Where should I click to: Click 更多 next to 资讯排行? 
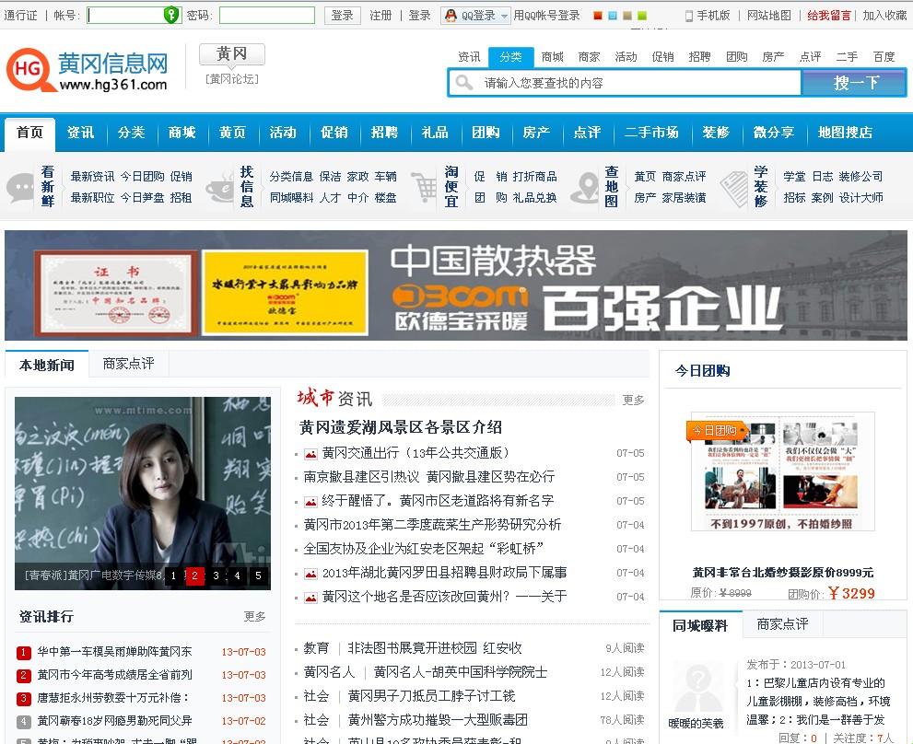pos(254,616)
